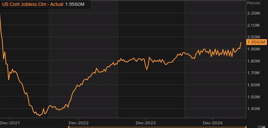The image size is (268, 128).
Task: Click the lowest trough of the orange line
Action: tap(39, 116)
